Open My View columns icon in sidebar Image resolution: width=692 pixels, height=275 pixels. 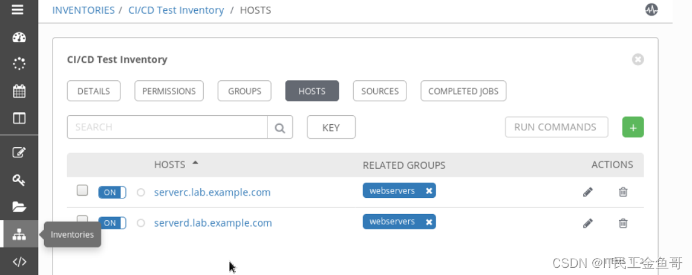pyautogui.click(x=19, y=118)
